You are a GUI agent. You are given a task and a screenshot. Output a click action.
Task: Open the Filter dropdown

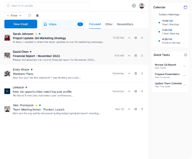14,16
